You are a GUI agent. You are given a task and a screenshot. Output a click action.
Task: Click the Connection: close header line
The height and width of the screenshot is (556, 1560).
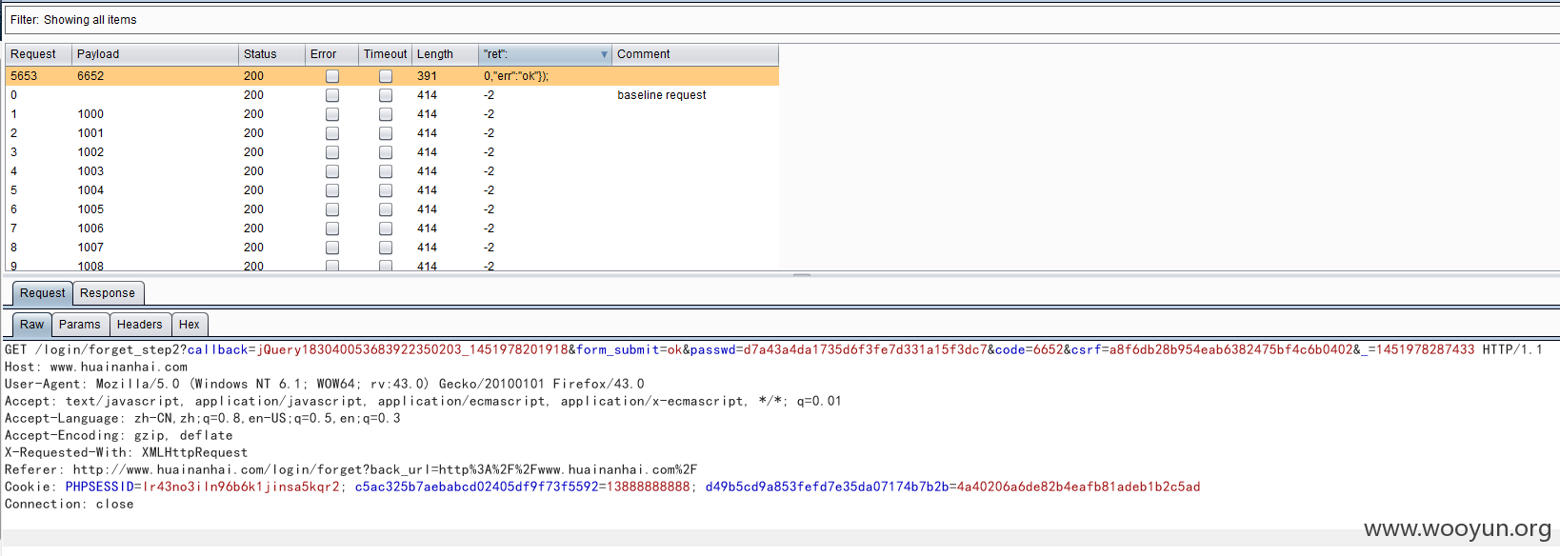[x=70, y=504]
